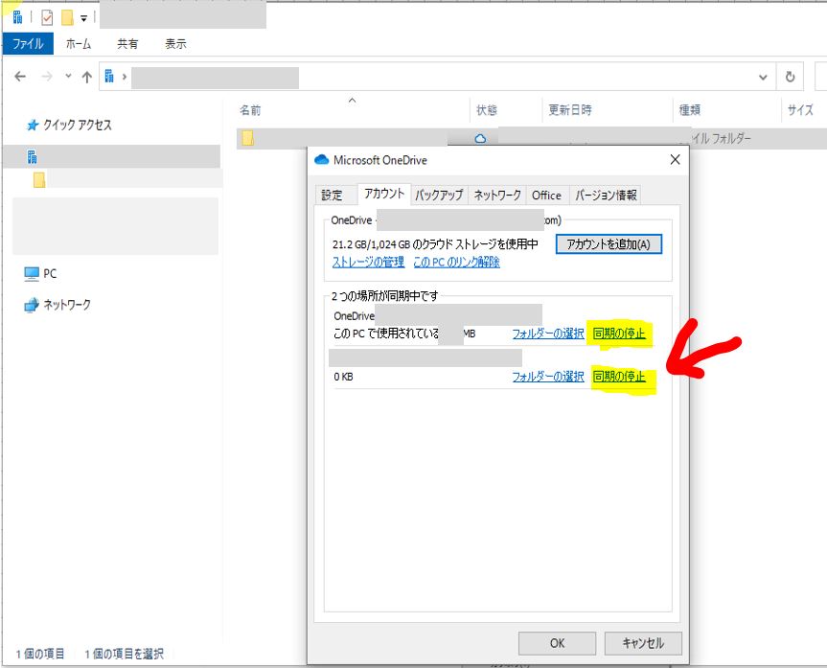Sort files by the 種類 column header

689,110
